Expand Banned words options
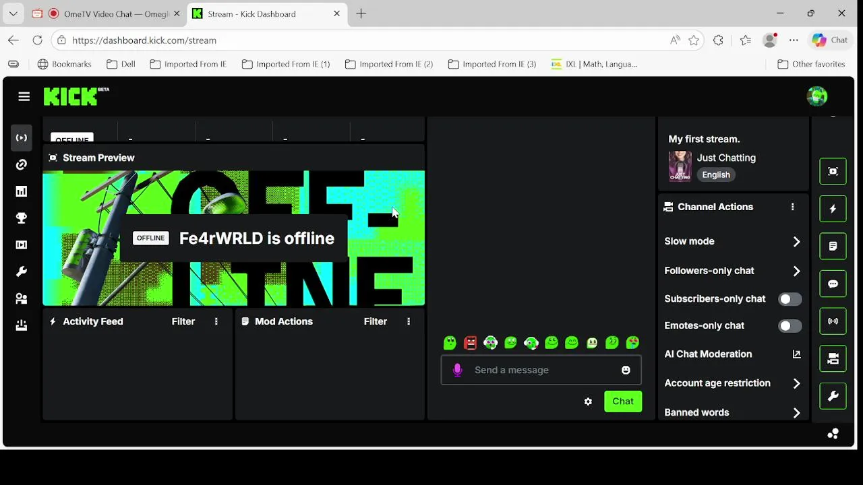The image size is (863, 485). pyautogui.click(x=796, y=413)
